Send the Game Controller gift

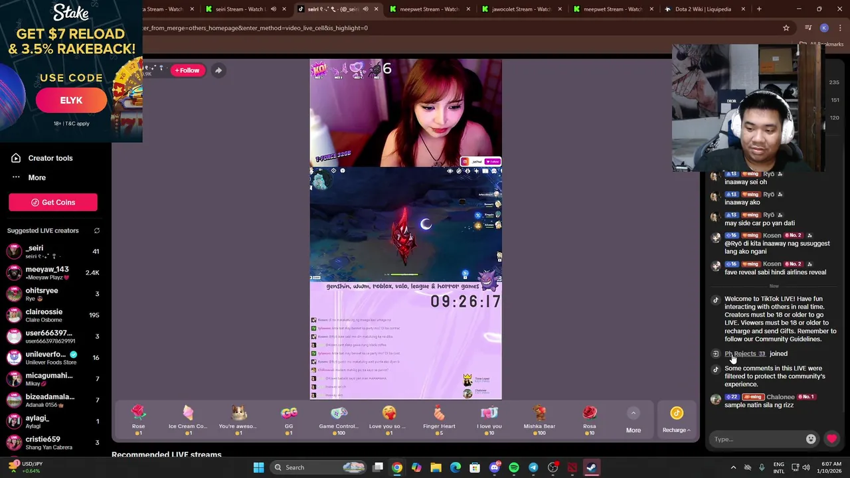pyautogui.click(x=339, y=420)
